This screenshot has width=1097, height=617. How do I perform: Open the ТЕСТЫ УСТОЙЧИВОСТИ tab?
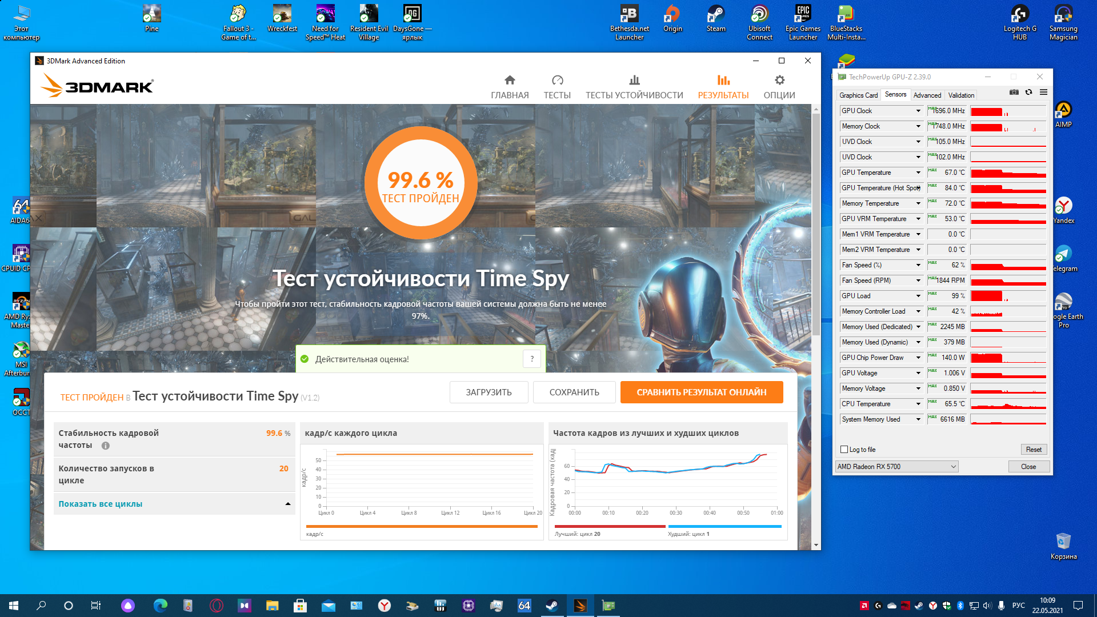click(x=634, y=87)
